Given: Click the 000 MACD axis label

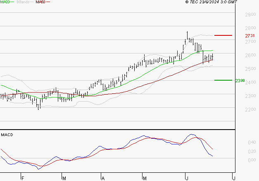Looking at the screenshot, I should [252, 160].
